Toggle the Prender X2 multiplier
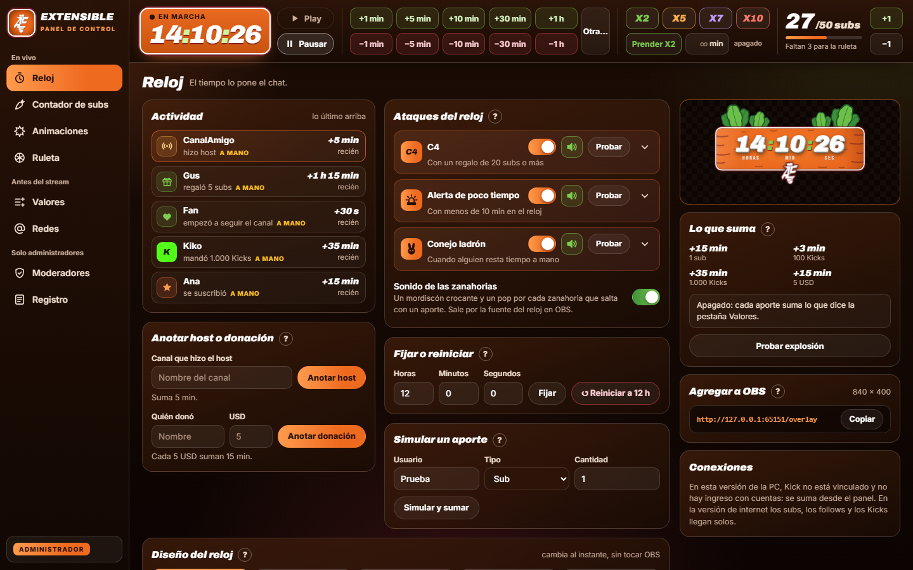This screenshot has width=913, height=570. pos(654,44)
